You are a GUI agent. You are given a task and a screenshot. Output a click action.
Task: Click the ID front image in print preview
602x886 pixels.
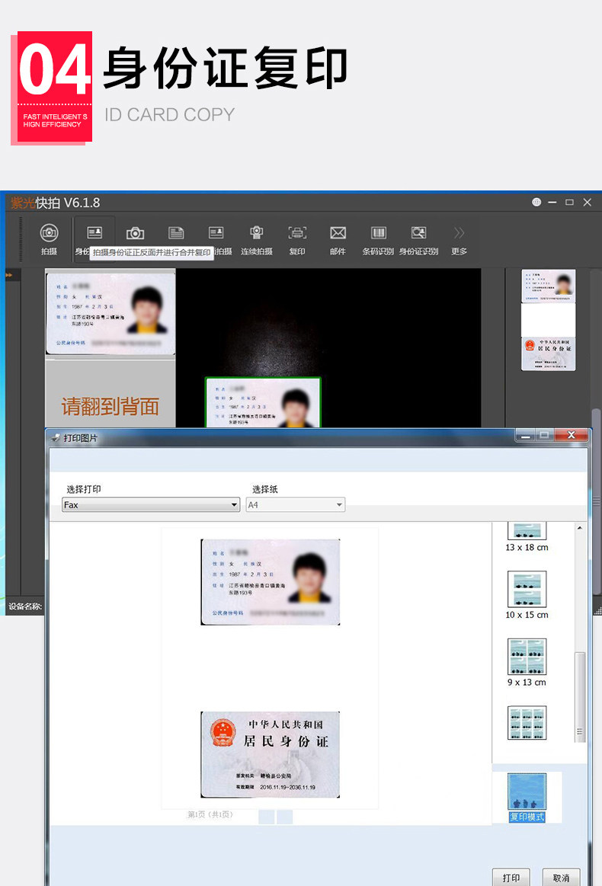(x=271, y=582)
